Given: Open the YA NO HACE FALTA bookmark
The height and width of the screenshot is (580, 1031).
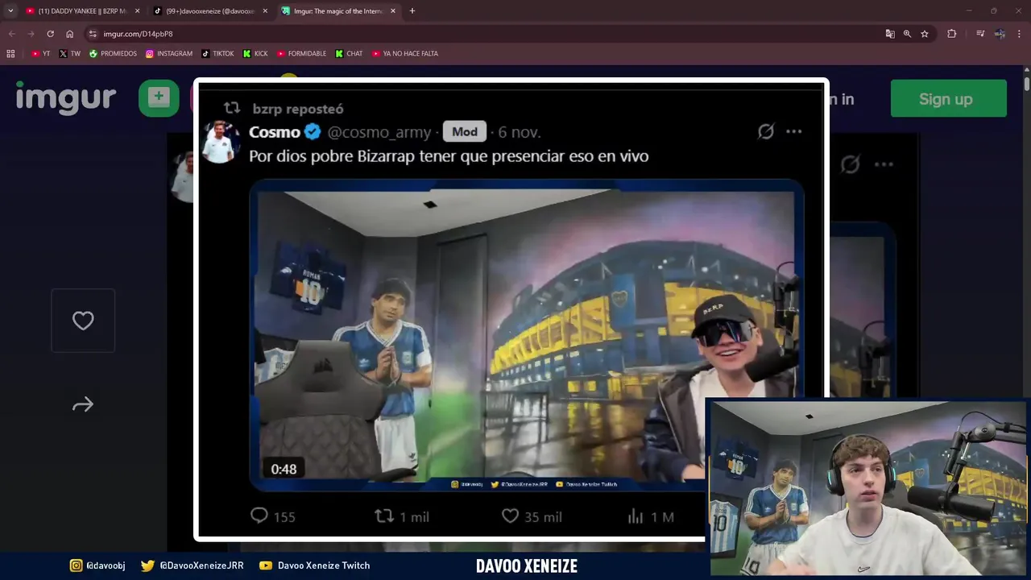Looking at the screenshot, I should pyautogui.click(x=404, y=54).
